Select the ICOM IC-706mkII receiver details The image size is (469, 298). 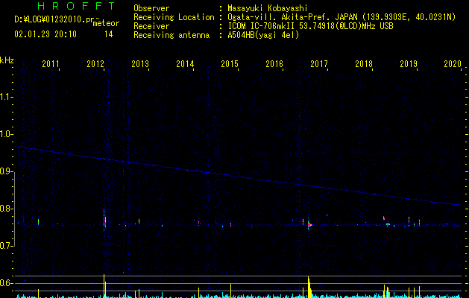click(x=310, y=26)
